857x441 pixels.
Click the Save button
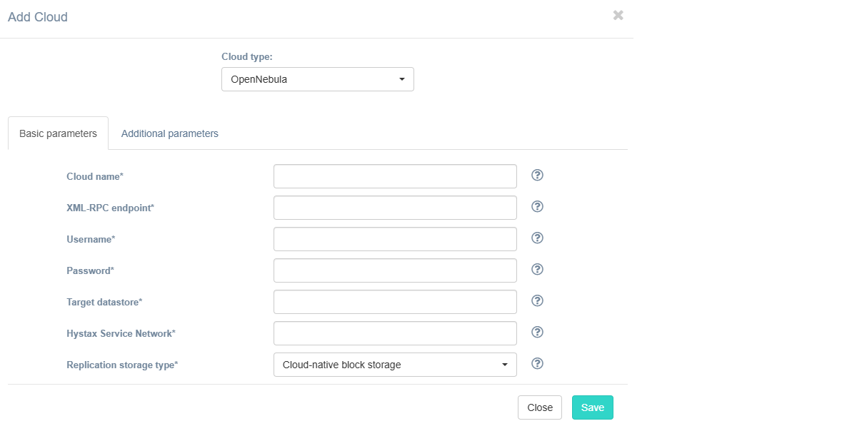point(592,407)
